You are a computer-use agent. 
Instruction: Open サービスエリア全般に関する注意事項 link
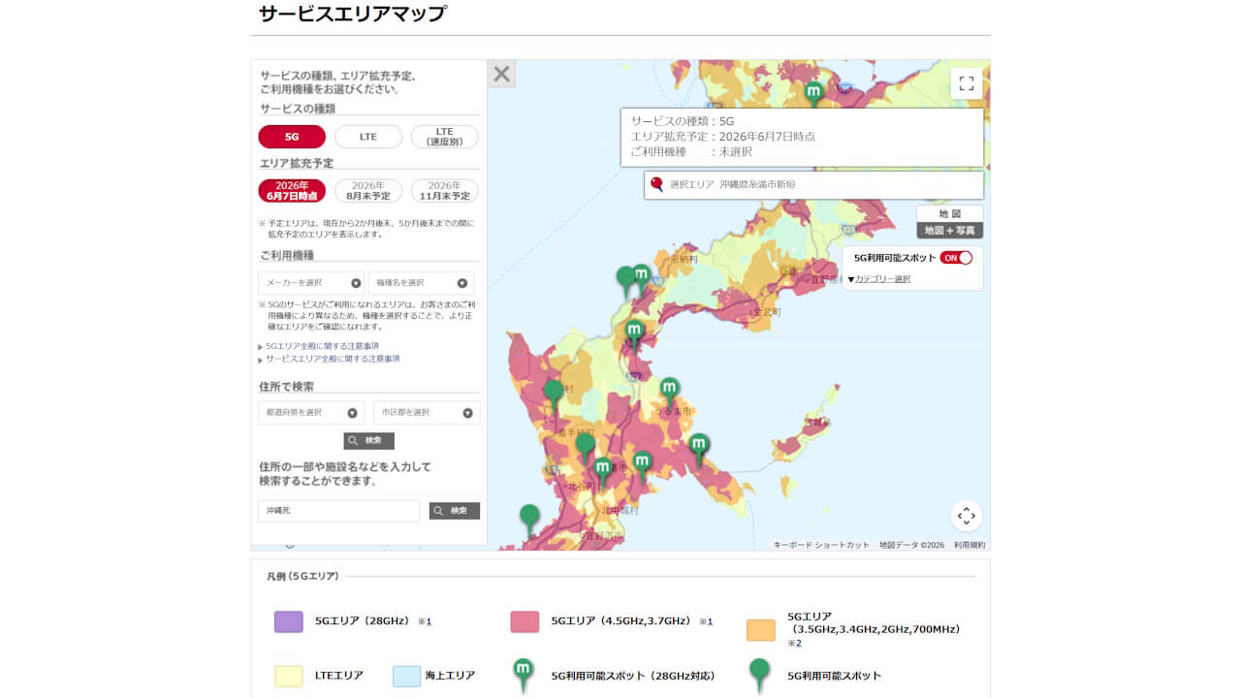[333, 359]
